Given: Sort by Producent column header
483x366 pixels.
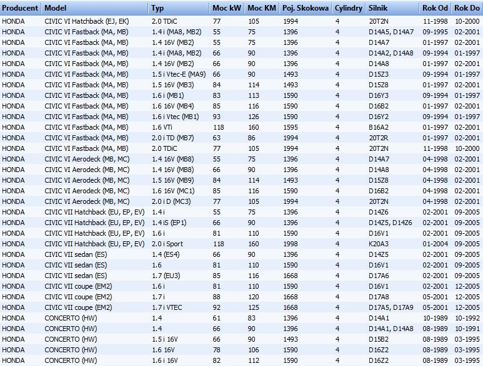Looking at the screenshot, I should pyautogui.click(x=20, y=8).
